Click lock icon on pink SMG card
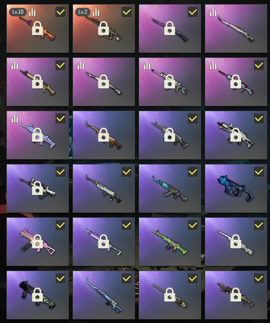Screen dimensions: 270x323 (37, 241)
